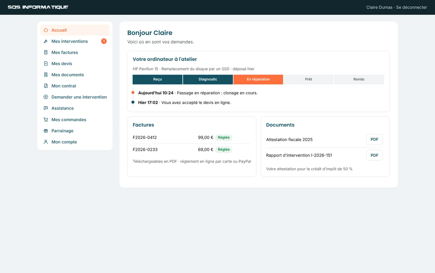Open the Mon compte sidebar entry
Viewport: 435px width, 273px height.
tap(75, 142)
